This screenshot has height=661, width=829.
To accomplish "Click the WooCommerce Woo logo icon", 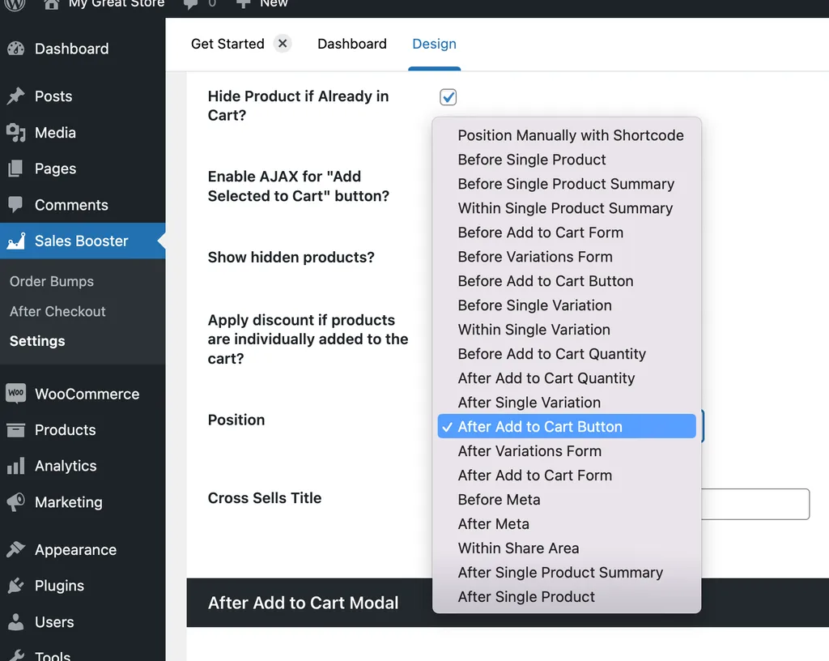I will (x=16, y=394).
